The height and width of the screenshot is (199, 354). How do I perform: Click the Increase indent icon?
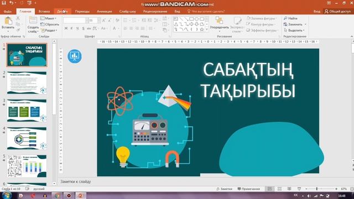[149, 20]
